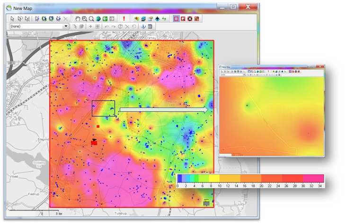Click the redo curved arrow icon
The image size is (345, 224).
(x=114, y=27)
